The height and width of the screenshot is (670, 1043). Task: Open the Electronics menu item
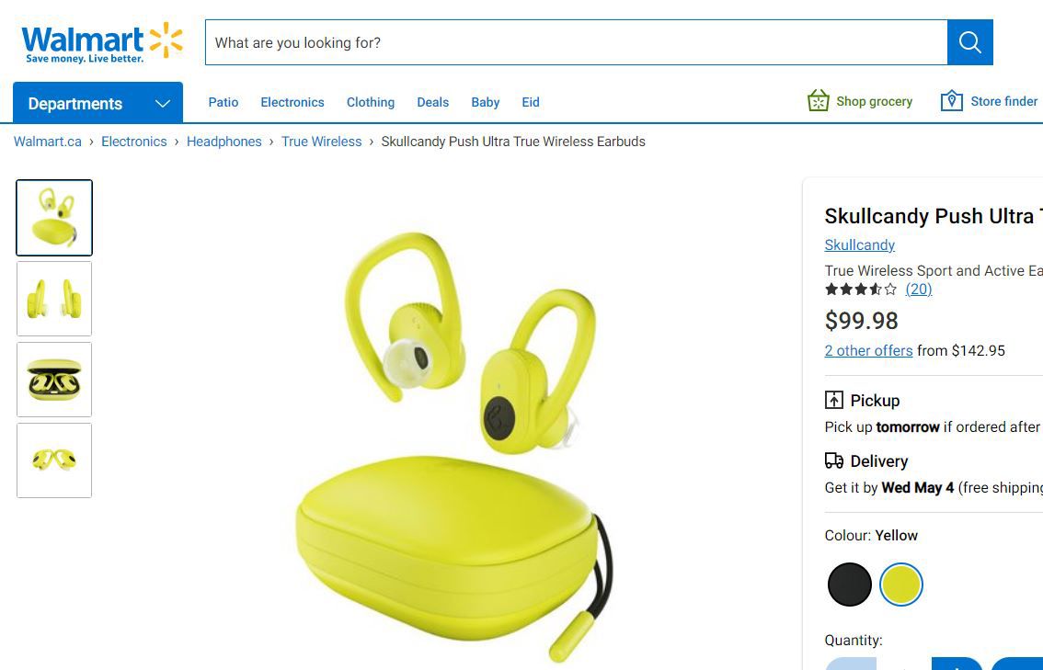click(292, 102)
